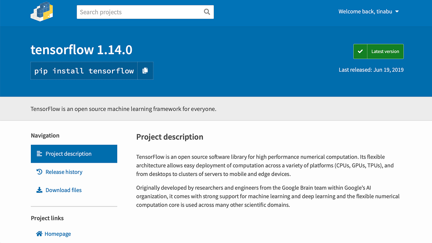Select Project description in the navigation sidebar

(69, 153)
